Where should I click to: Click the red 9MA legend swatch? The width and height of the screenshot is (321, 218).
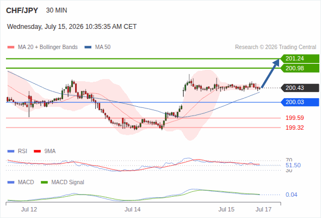tap(37, 152)
